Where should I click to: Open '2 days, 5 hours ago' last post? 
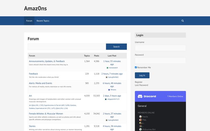[x=112, y=96]
